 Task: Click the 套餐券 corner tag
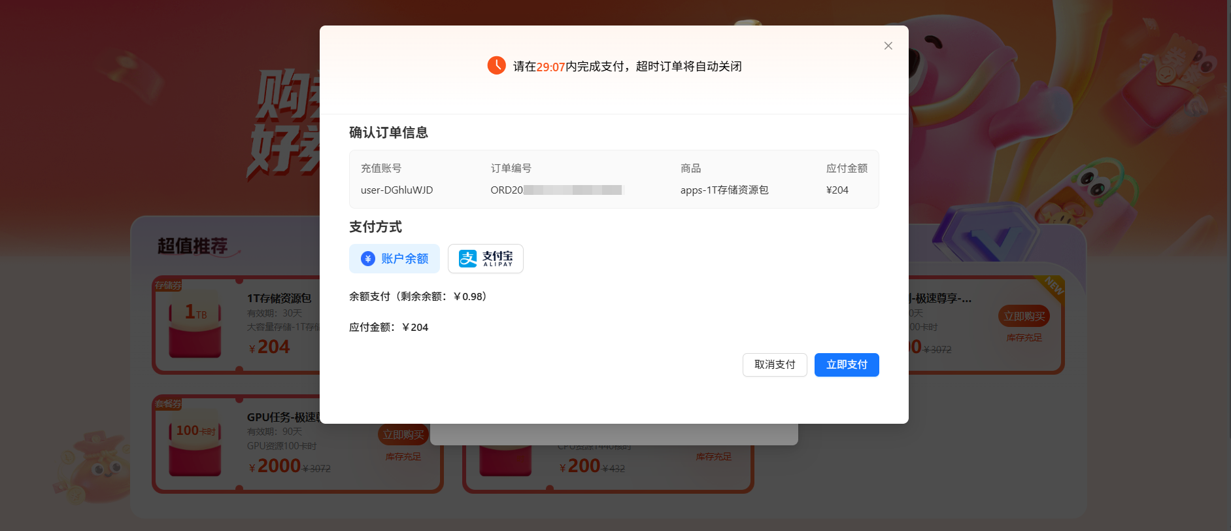(168, 403)
